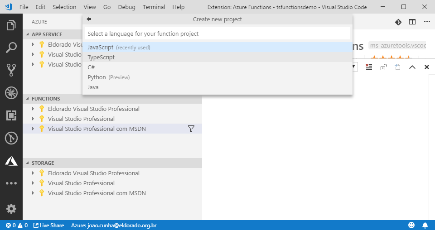Start Live Share from status bar
This screenshot has height=230, width=435.
(48, 225)
